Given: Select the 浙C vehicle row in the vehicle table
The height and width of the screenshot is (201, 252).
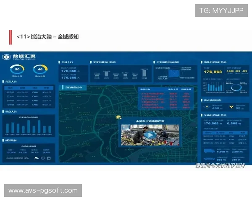Looking at the screenshot, I should coord(225,143).
